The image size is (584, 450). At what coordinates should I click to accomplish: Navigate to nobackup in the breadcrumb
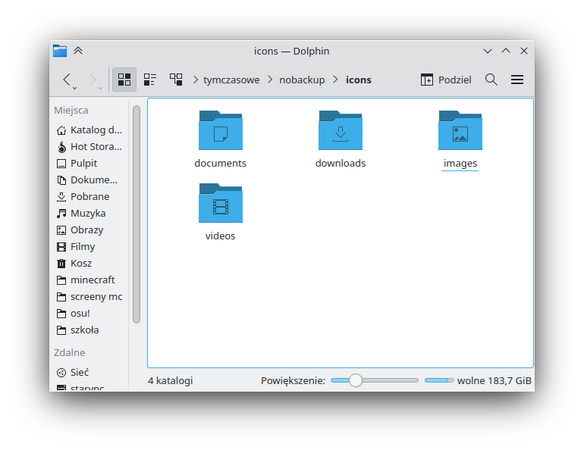tap(302, 80)
